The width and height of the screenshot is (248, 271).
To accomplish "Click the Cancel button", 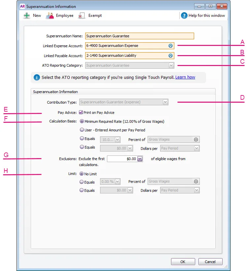I will coord(210,262).
